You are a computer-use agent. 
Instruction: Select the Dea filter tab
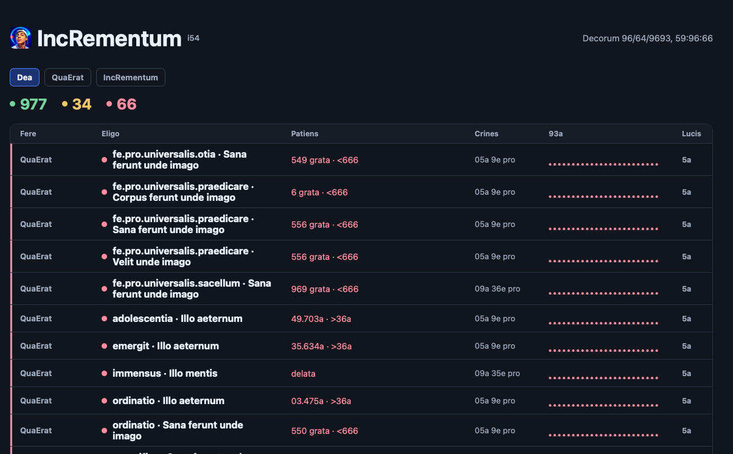pyautogui.click(x=25, y=77)
